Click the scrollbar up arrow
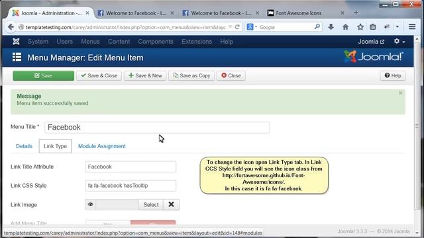The width and height of the screenshot is (424, 238). pos(417,39)
